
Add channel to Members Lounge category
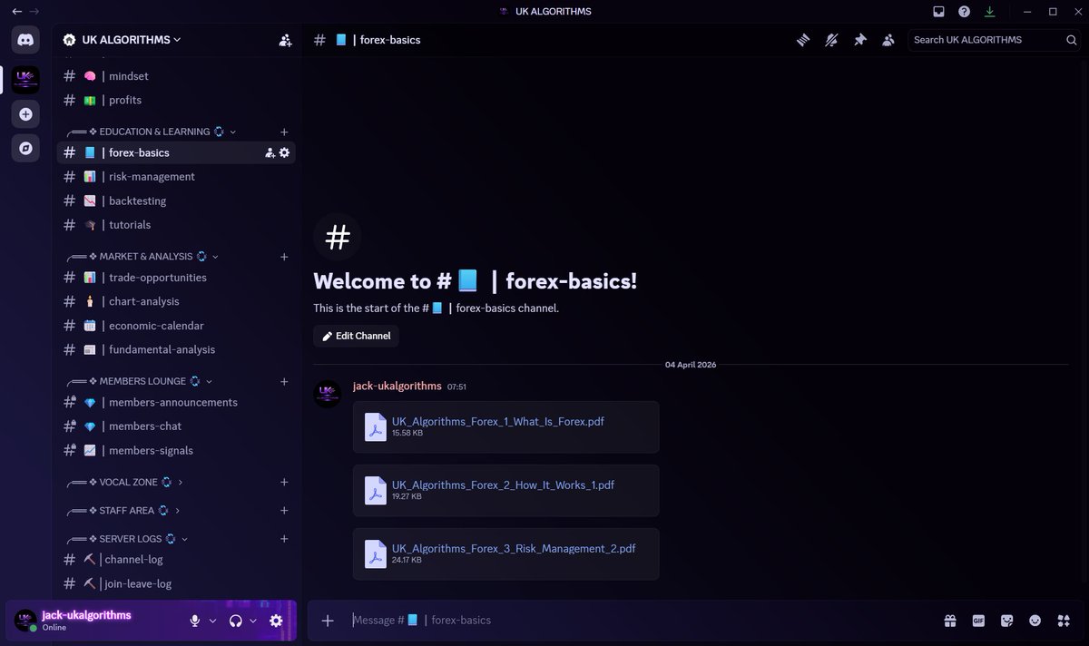(284, 381)
